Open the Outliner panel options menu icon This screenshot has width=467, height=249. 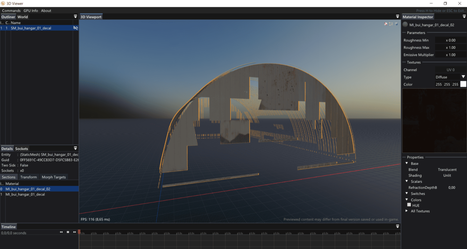[75, 17]
